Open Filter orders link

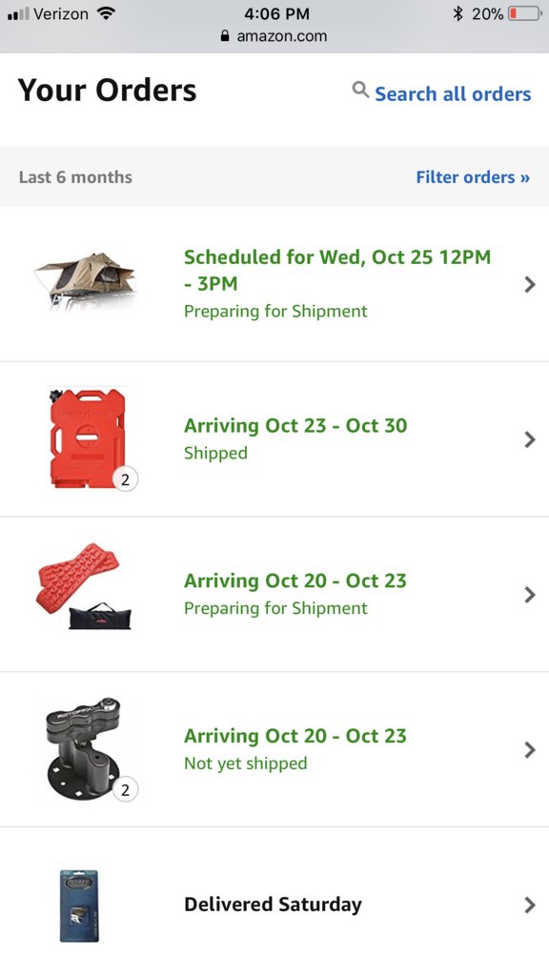tap(473, 176)
